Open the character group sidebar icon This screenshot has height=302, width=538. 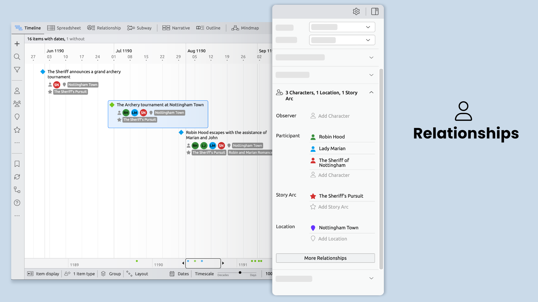(17, 104)
